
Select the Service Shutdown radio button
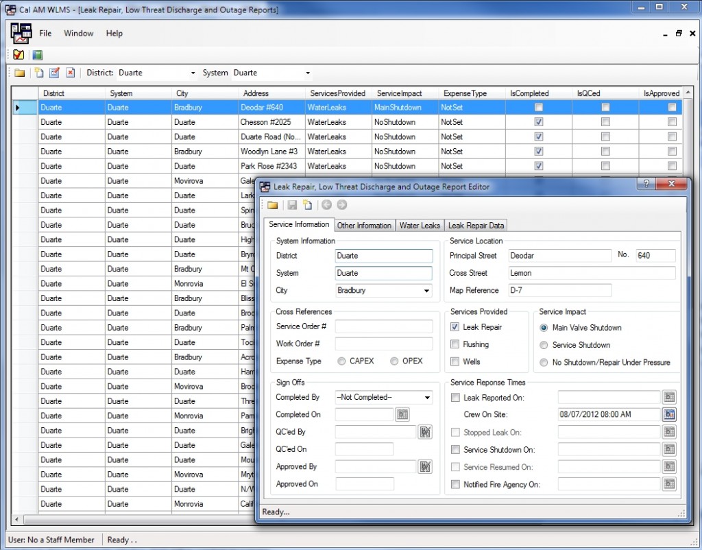(544, 345)
